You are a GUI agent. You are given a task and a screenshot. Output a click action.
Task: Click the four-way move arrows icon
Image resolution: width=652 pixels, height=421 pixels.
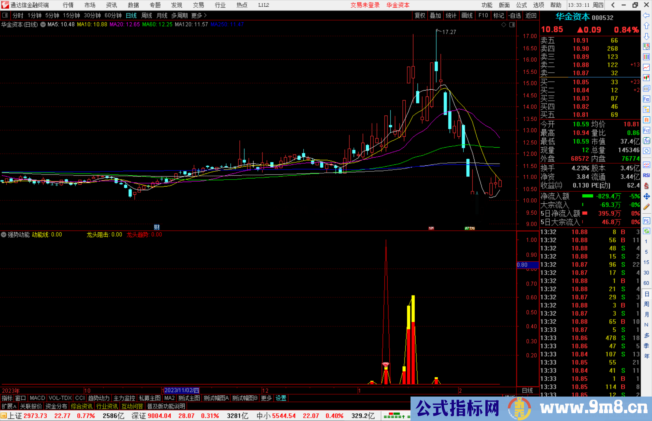(646, 196)
